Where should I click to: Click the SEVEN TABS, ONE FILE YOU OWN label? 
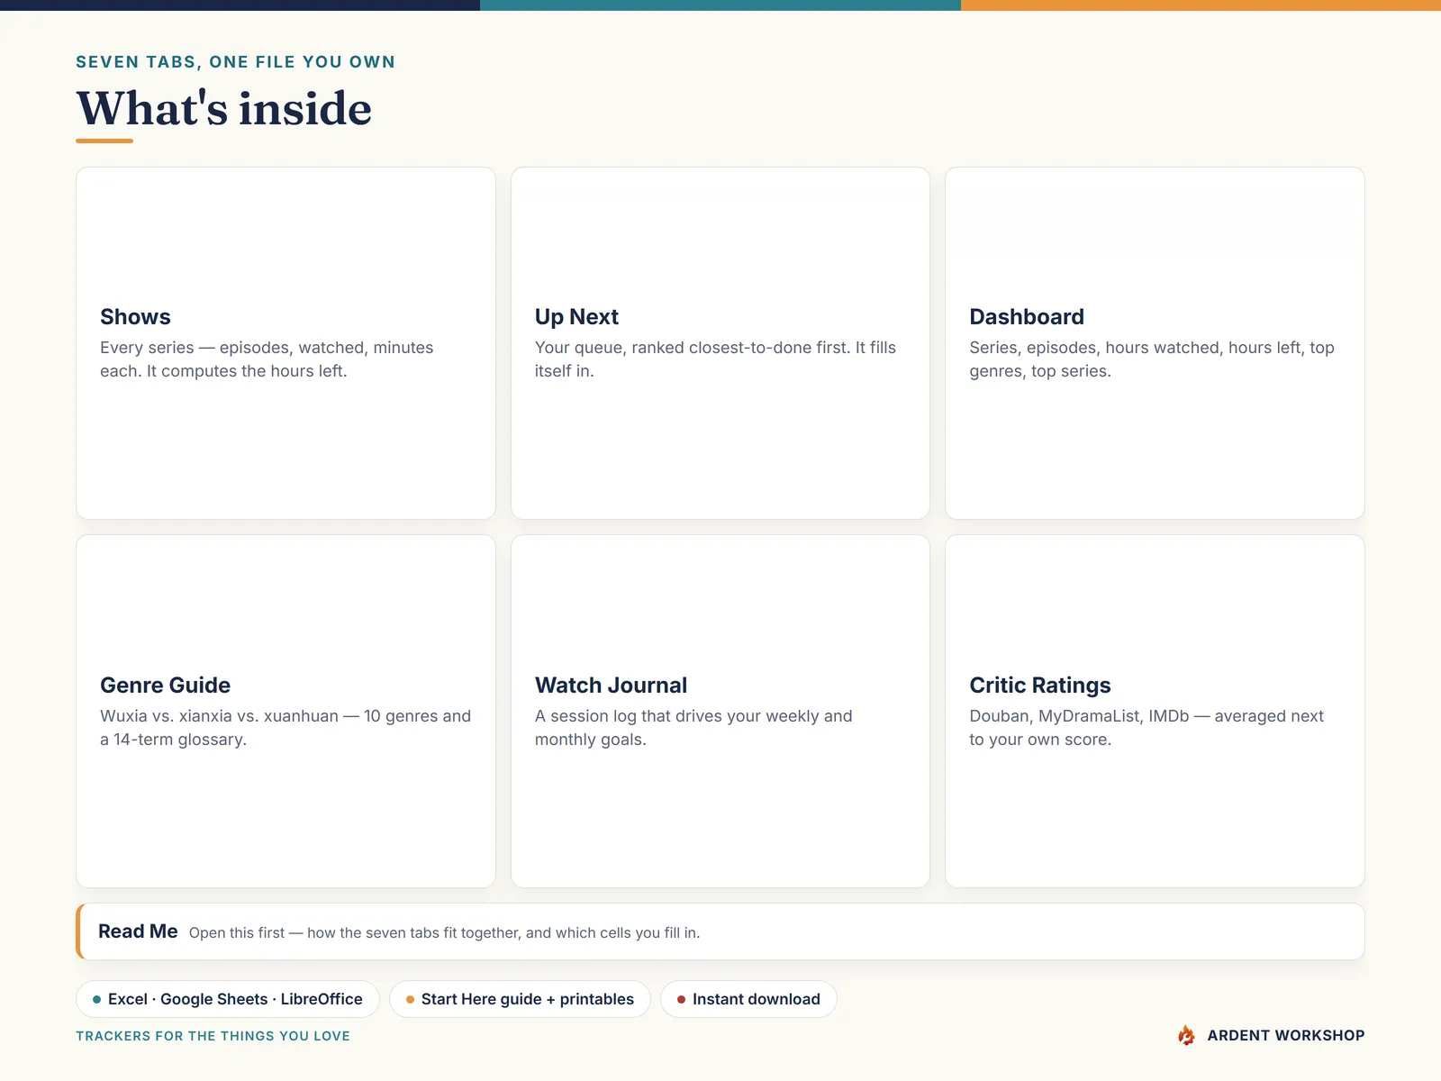click(236, 62)
